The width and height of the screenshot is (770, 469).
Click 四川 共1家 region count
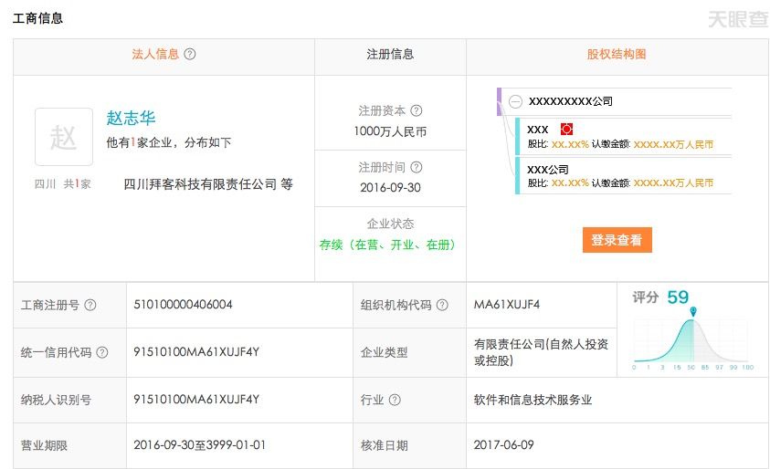(62, 184)
